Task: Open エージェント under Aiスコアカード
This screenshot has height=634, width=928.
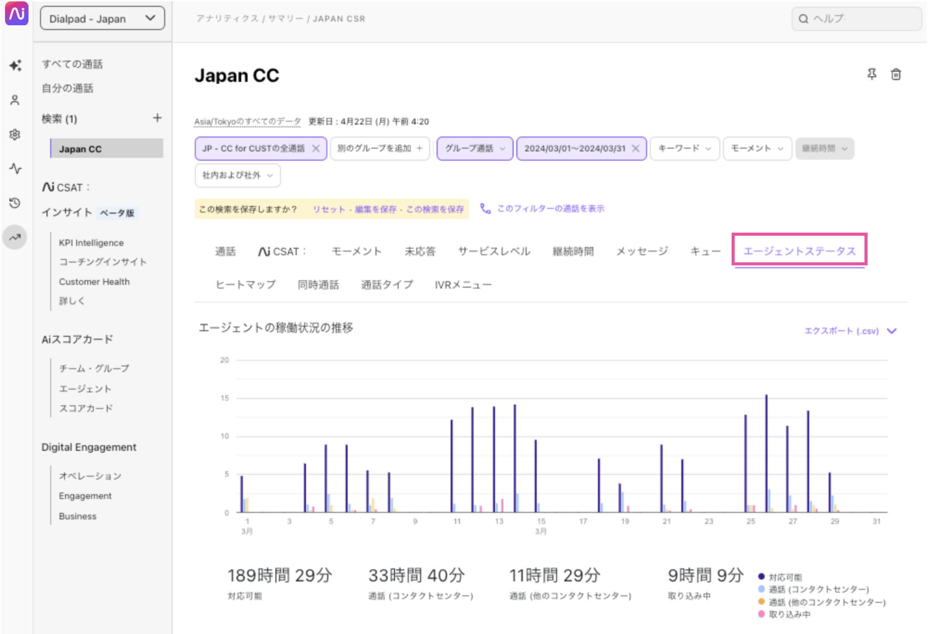Action: click(x=85, y=389)
